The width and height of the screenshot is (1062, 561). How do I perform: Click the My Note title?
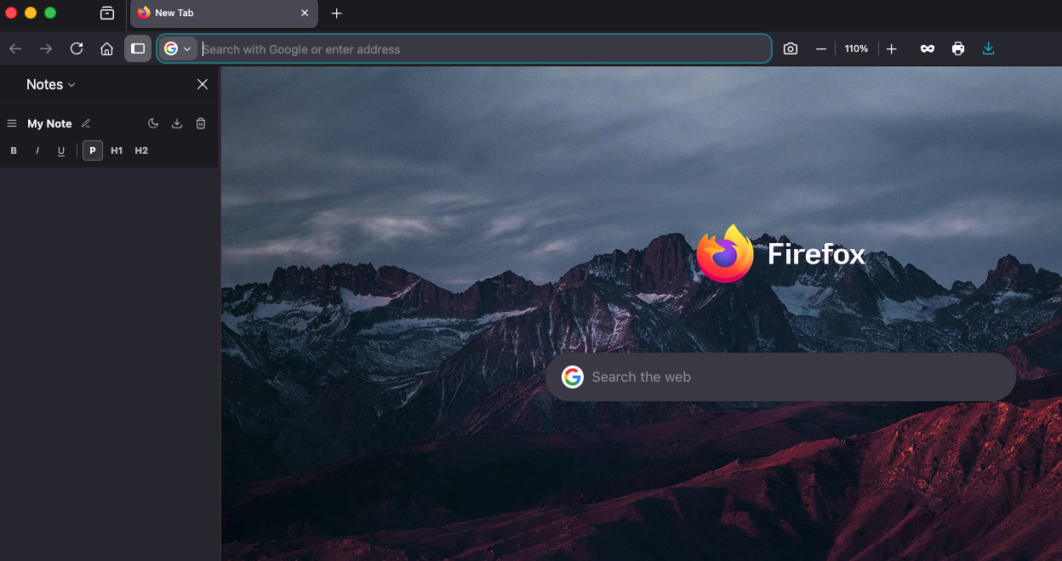click(49, 123)
